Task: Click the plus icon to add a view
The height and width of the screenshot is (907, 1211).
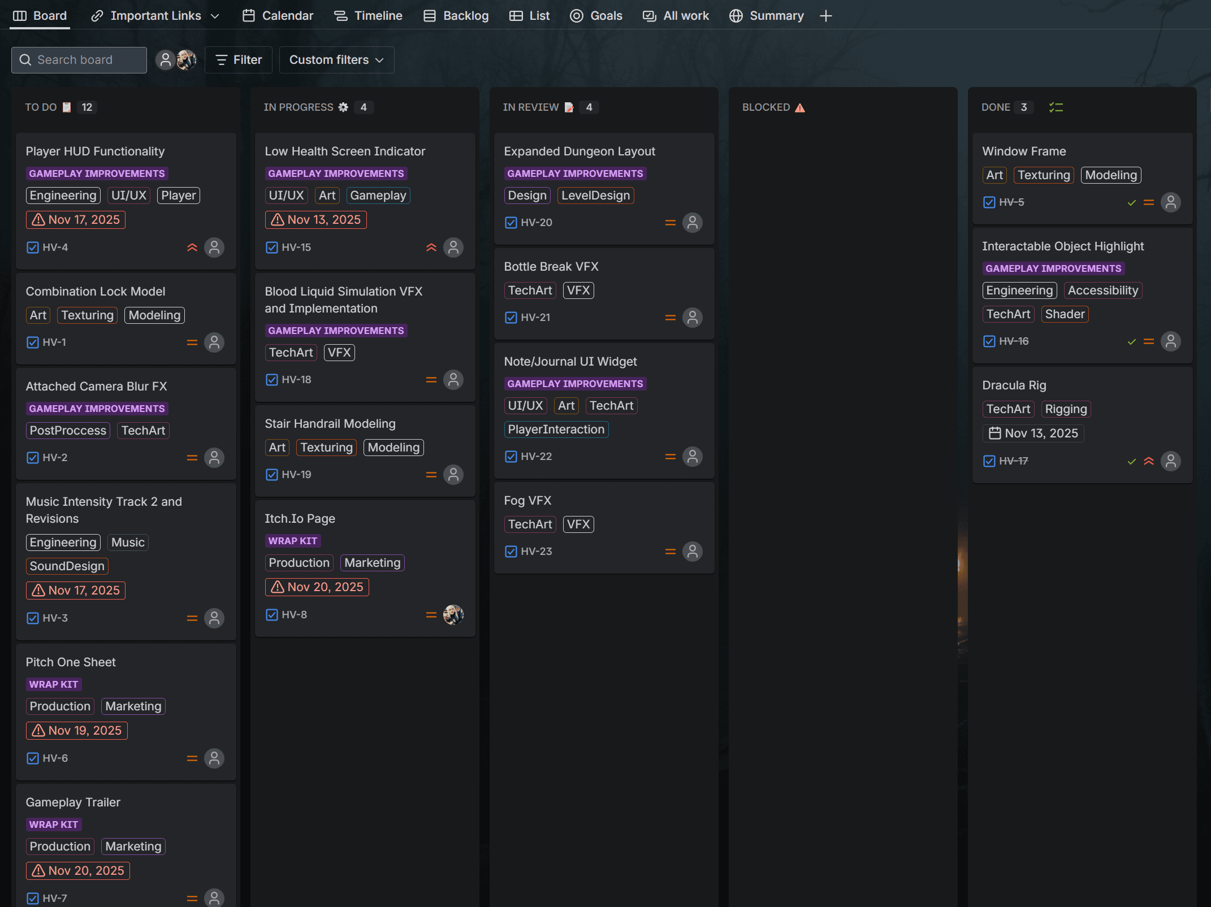Action: (825, 16)
